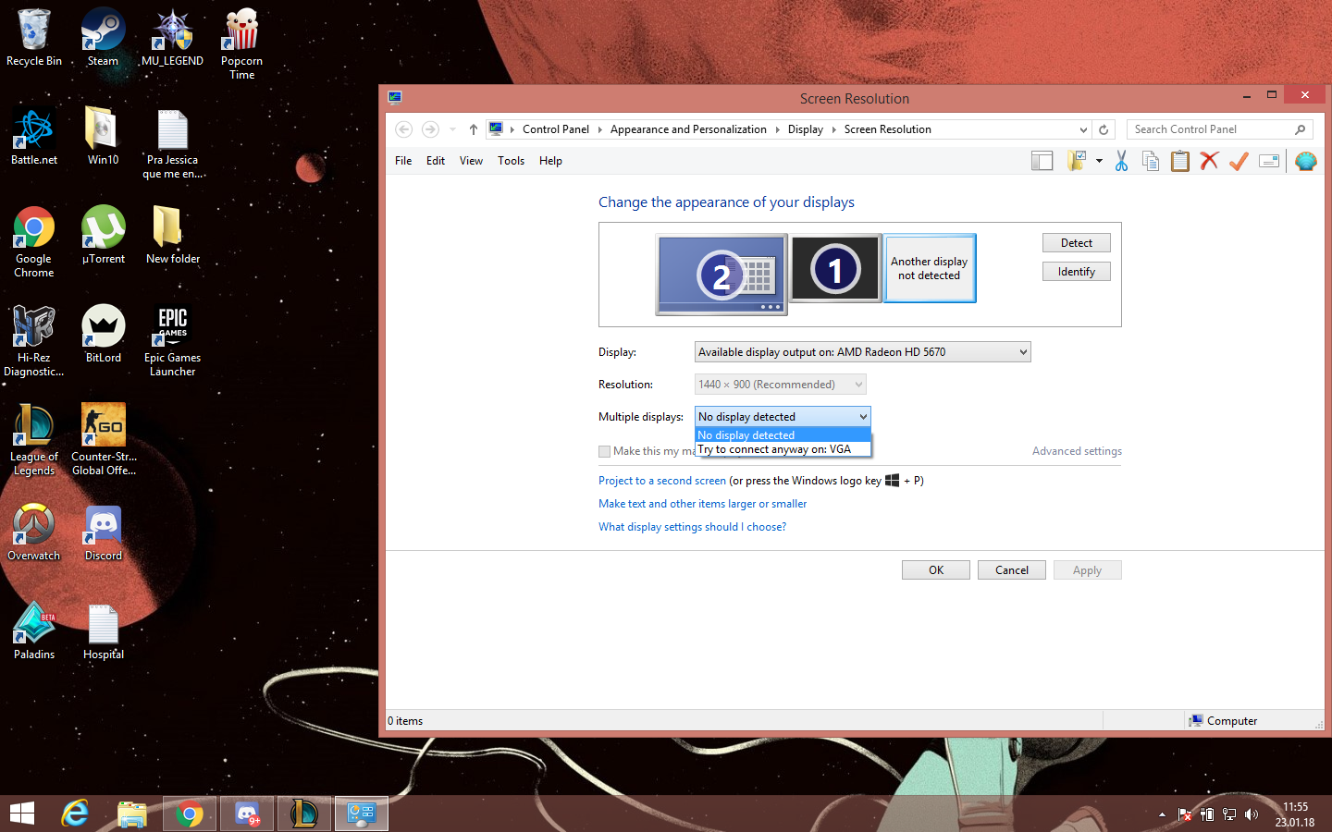Click the Detect button

[x=1077, y=243]
